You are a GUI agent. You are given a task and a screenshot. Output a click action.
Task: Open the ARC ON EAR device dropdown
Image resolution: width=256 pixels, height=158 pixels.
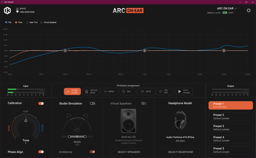point(226,8)
